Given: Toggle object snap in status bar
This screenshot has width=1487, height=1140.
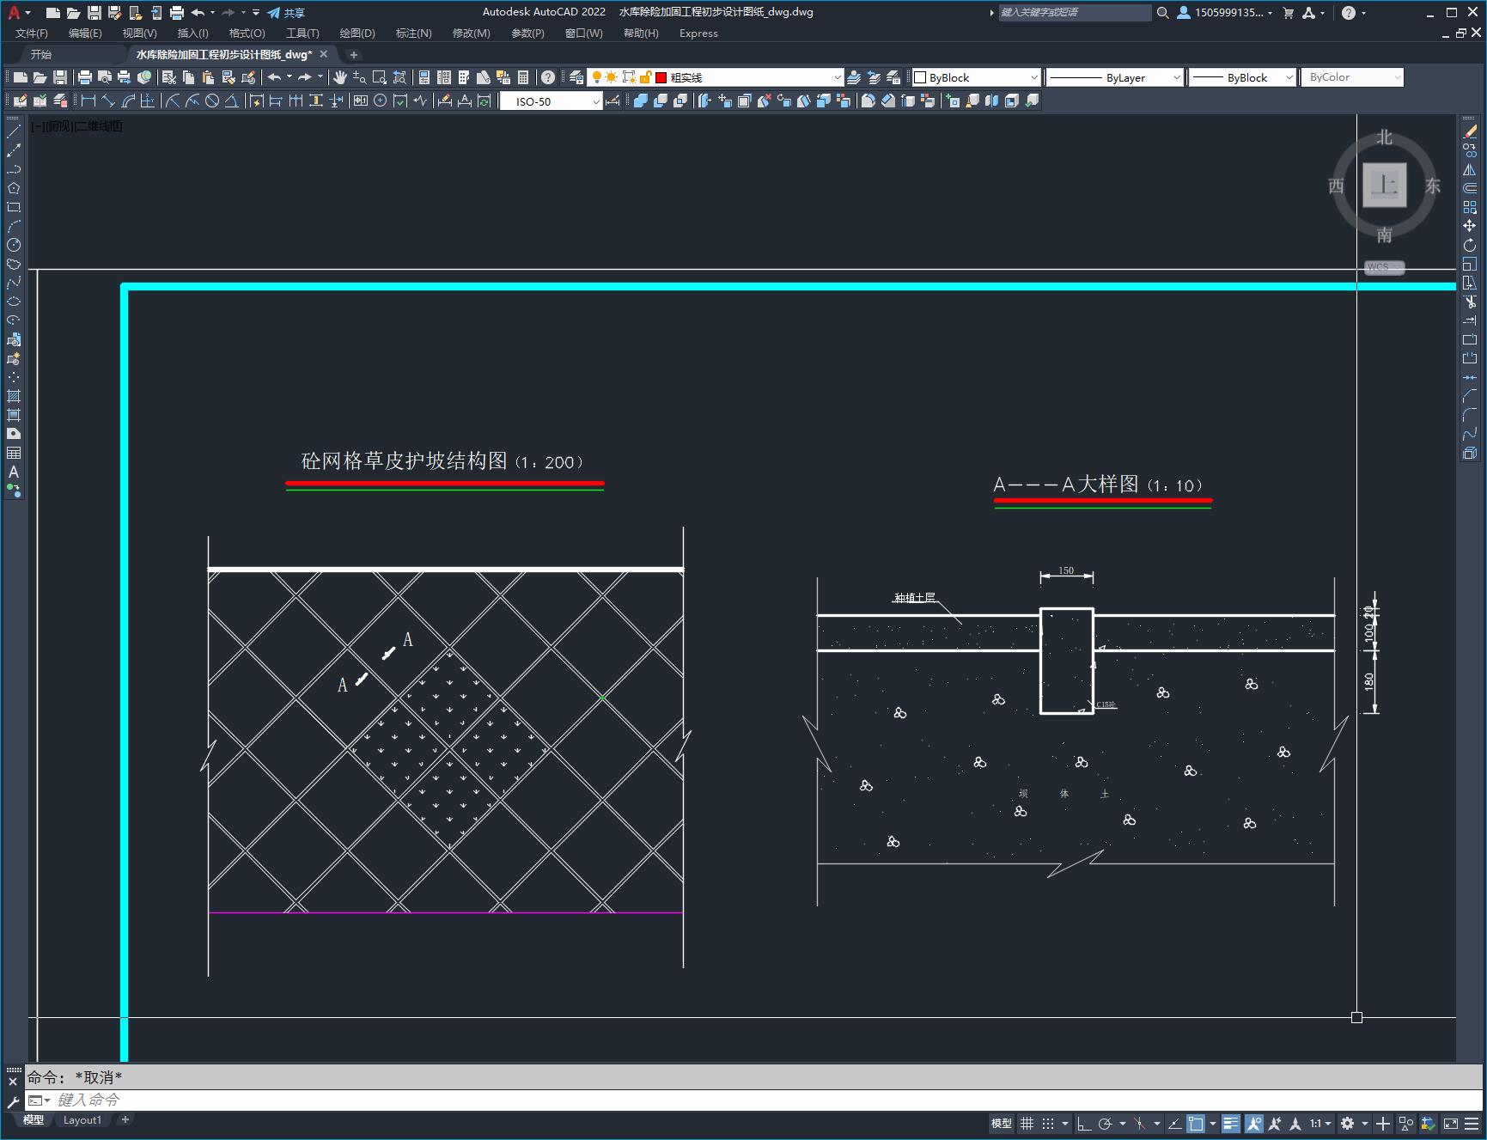Looking at the screenshot, I should [1196, 1123].
